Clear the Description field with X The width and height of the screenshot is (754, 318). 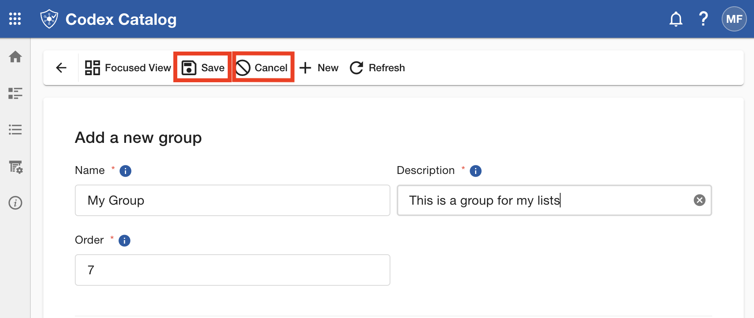(700, 200)
